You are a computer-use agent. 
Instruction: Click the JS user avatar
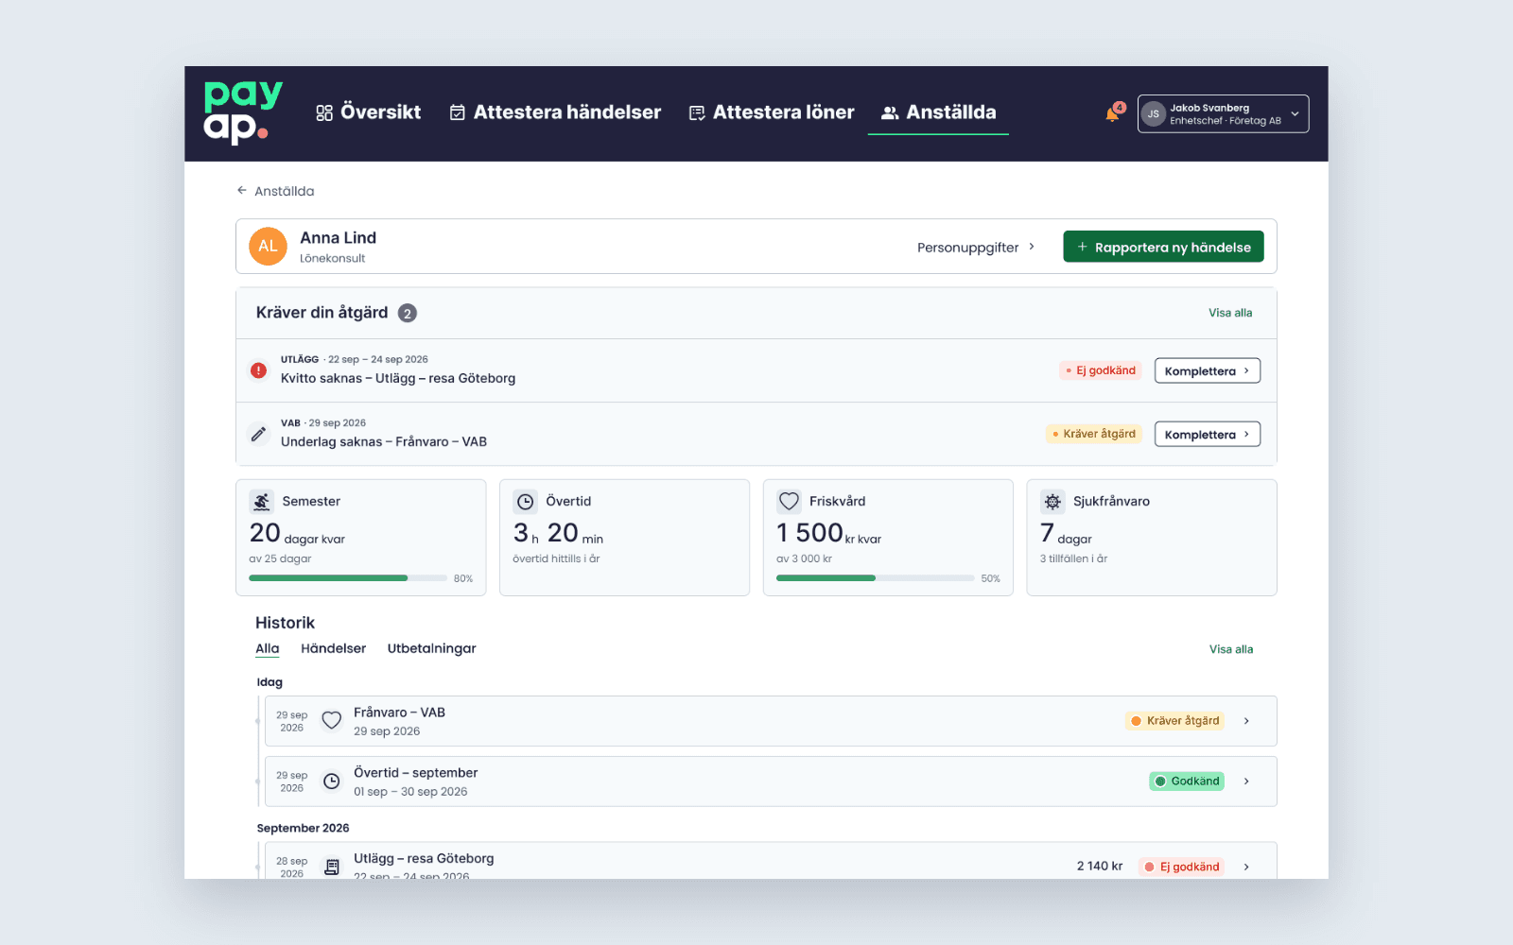pyautogui.click(x=1153, y=114)
